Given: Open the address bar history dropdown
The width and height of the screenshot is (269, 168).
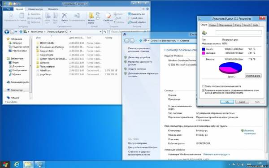Looking at the screenshot, I should [x=100, y=32].
